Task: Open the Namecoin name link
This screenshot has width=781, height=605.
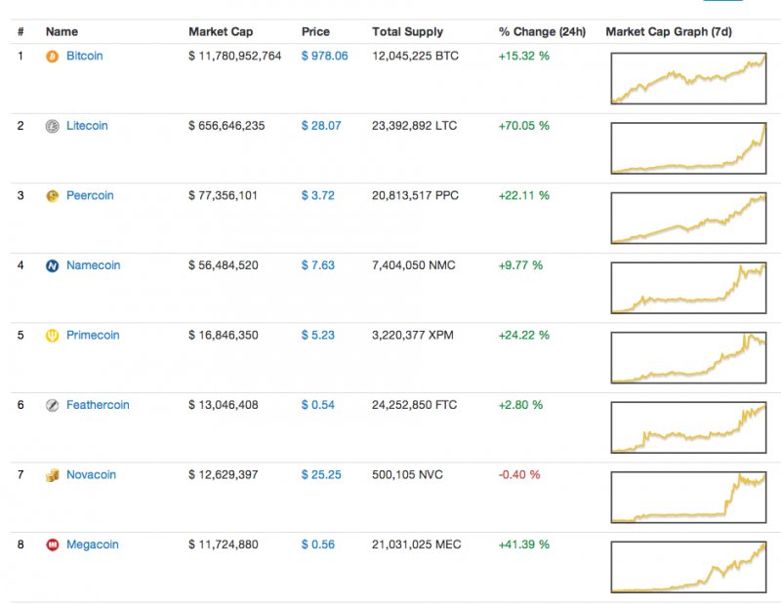Action: [94, 264]
